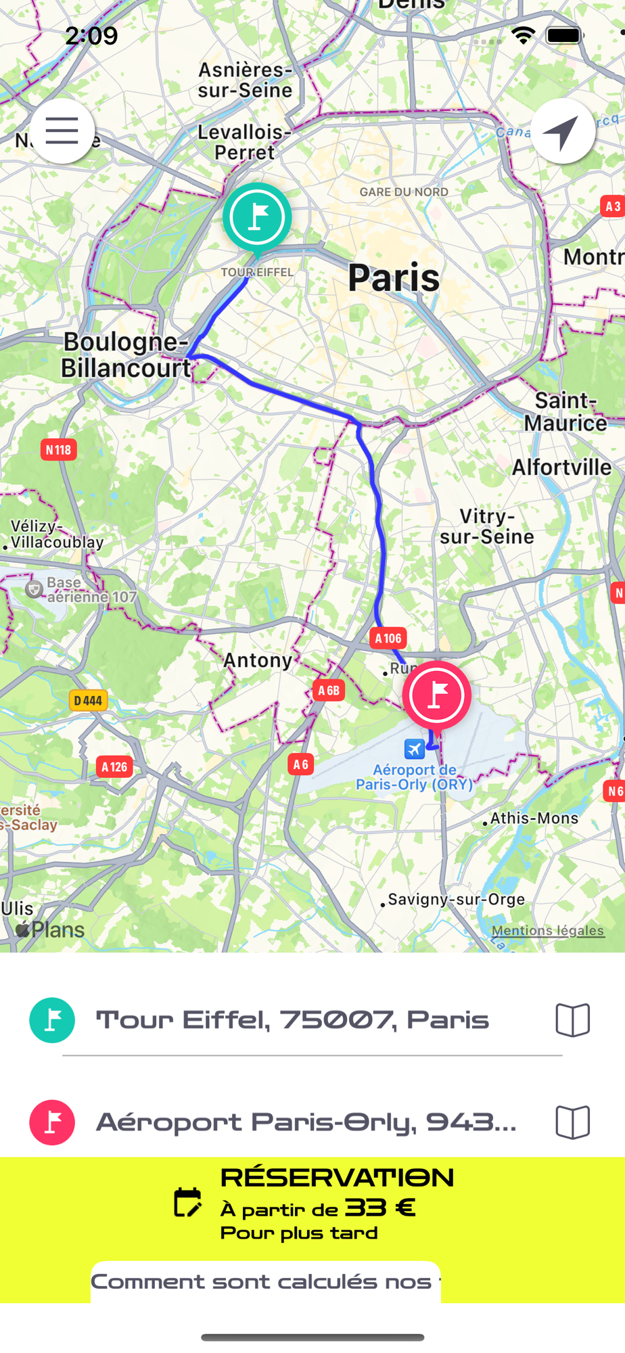This screenshot has width=625, height=1353.
Task: Tap the green Tour Eiffel departure pin
Action: [257, 219]
